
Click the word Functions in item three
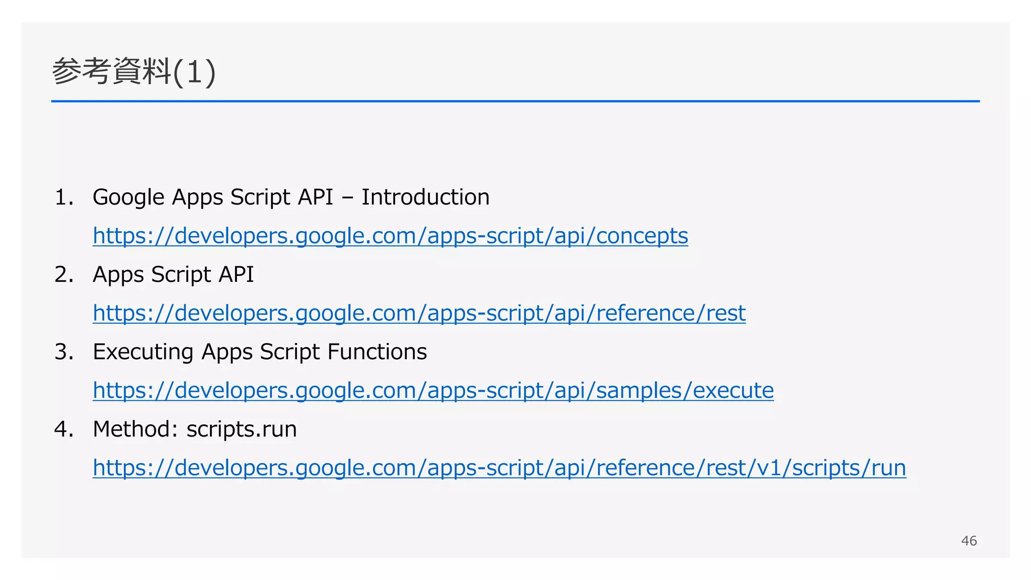(x=377, y=352)
